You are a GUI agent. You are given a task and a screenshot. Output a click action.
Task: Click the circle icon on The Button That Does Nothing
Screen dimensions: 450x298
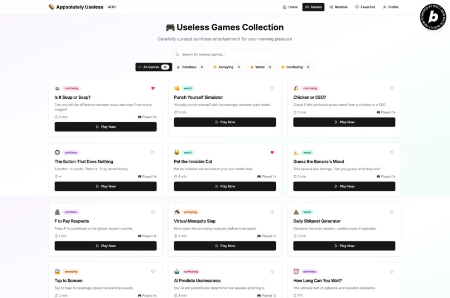point(58,152)
